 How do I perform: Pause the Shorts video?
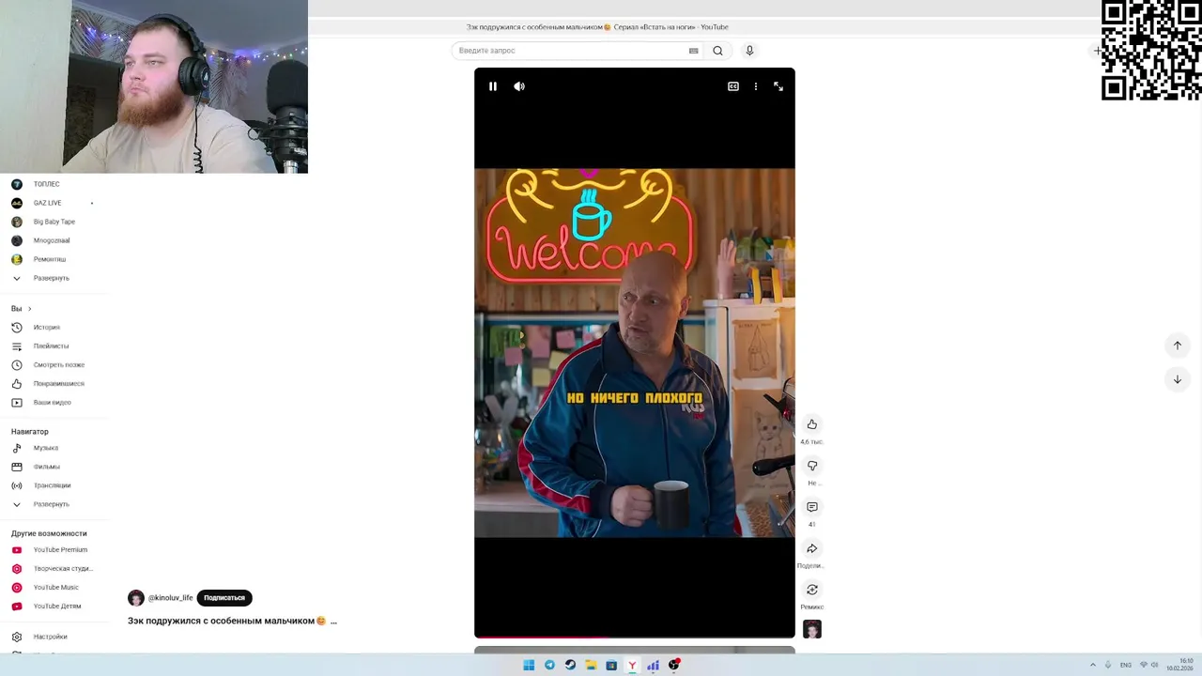(x=493, y=86)
